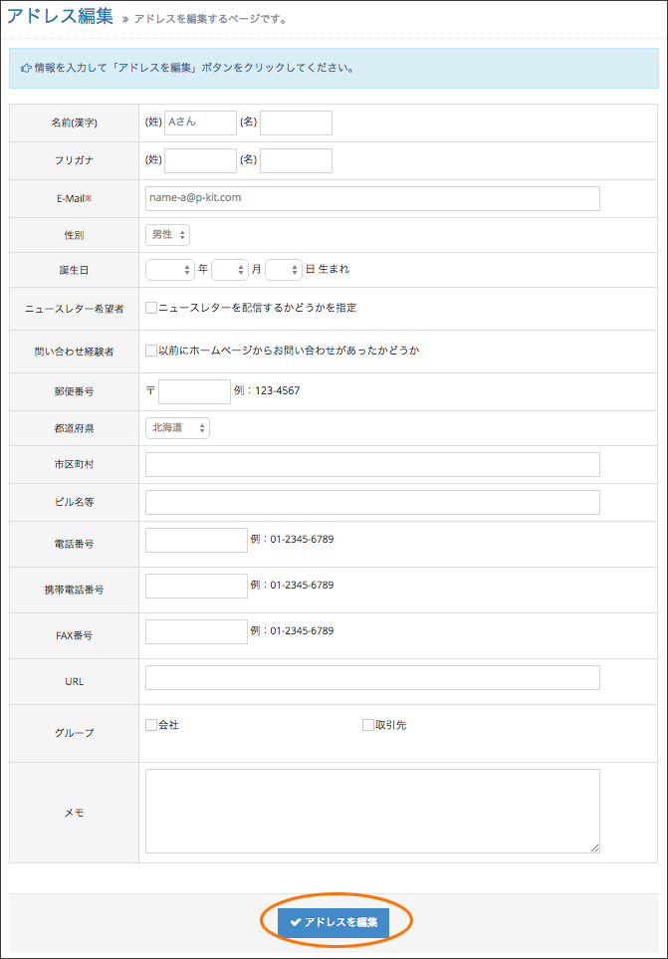Click the アドレスを編集 submit button
Viewport: 668px width, 959px height.
click(334, 922)
